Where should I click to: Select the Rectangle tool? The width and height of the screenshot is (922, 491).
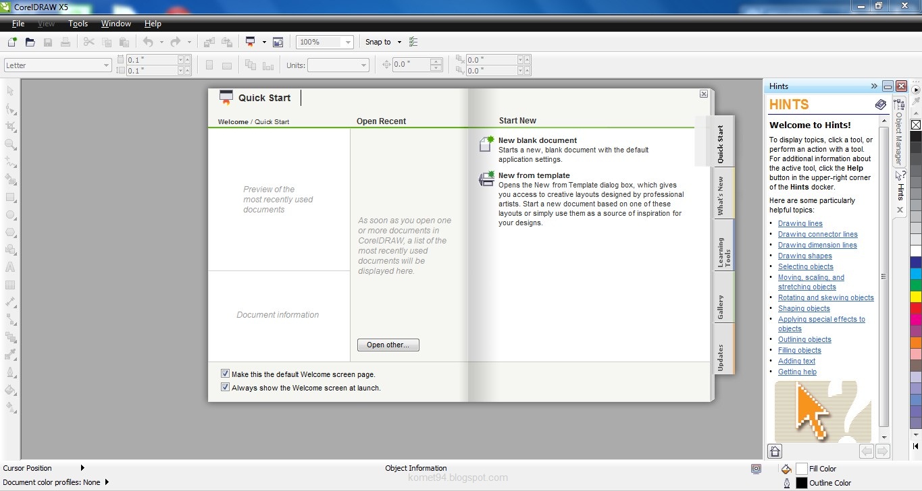pos(11,197)
